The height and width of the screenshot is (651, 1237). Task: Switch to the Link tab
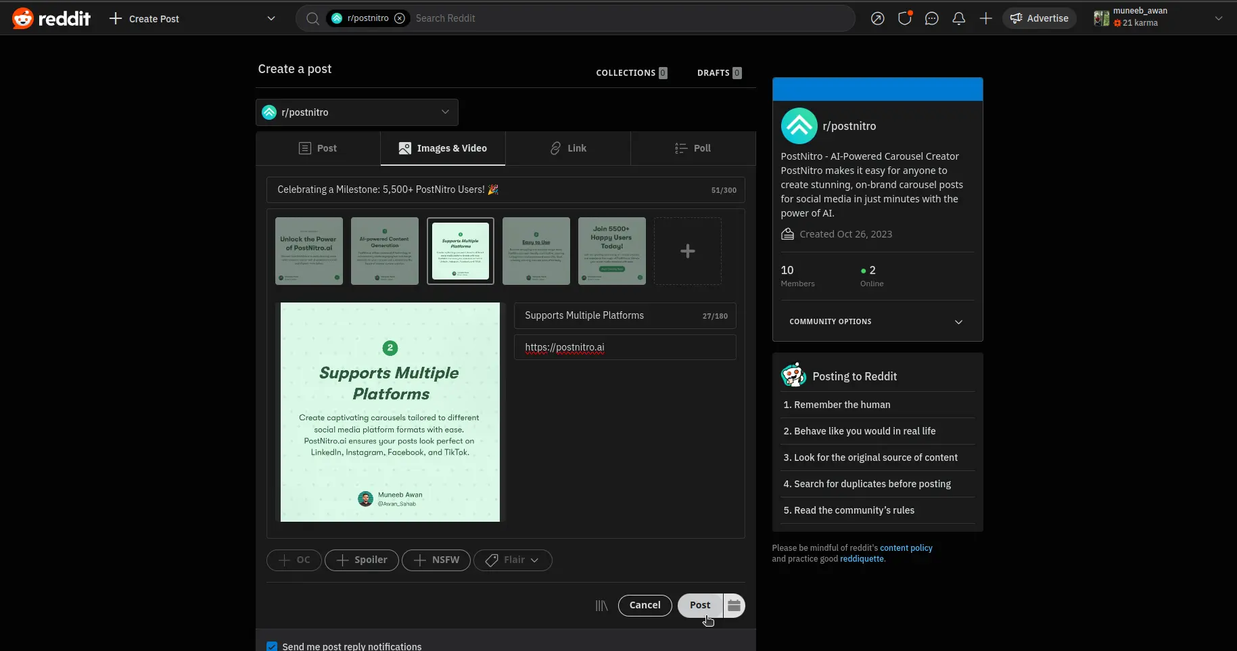[567, 148]
